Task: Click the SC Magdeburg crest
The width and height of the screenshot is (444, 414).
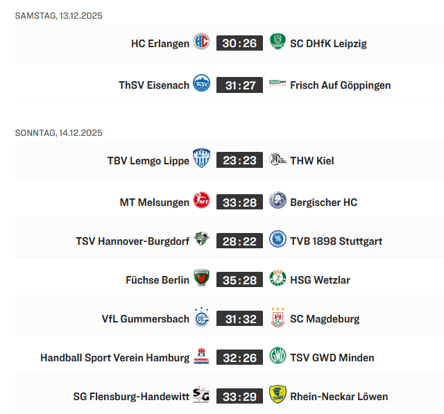Action: pos(277,318)
